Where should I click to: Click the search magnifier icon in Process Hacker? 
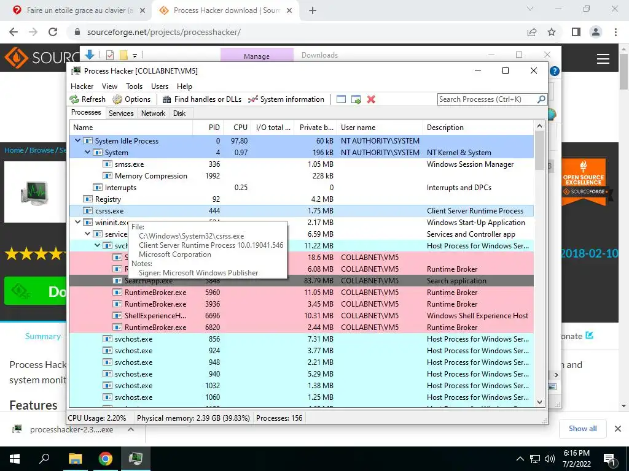point(541,99)
